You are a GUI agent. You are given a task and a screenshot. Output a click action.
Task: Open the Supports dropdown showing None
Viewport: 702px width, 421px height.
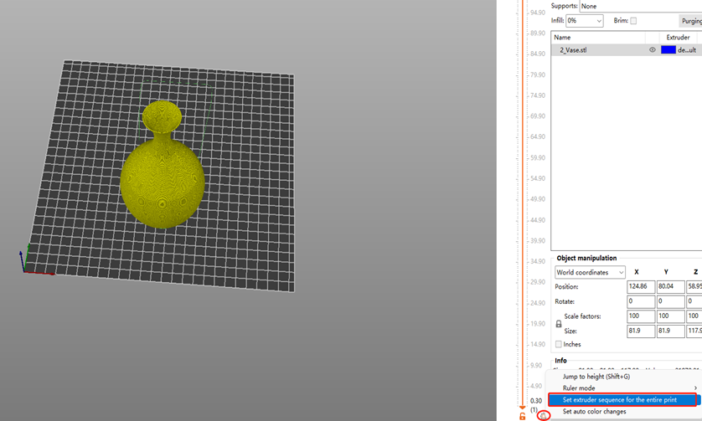point(641,6)
